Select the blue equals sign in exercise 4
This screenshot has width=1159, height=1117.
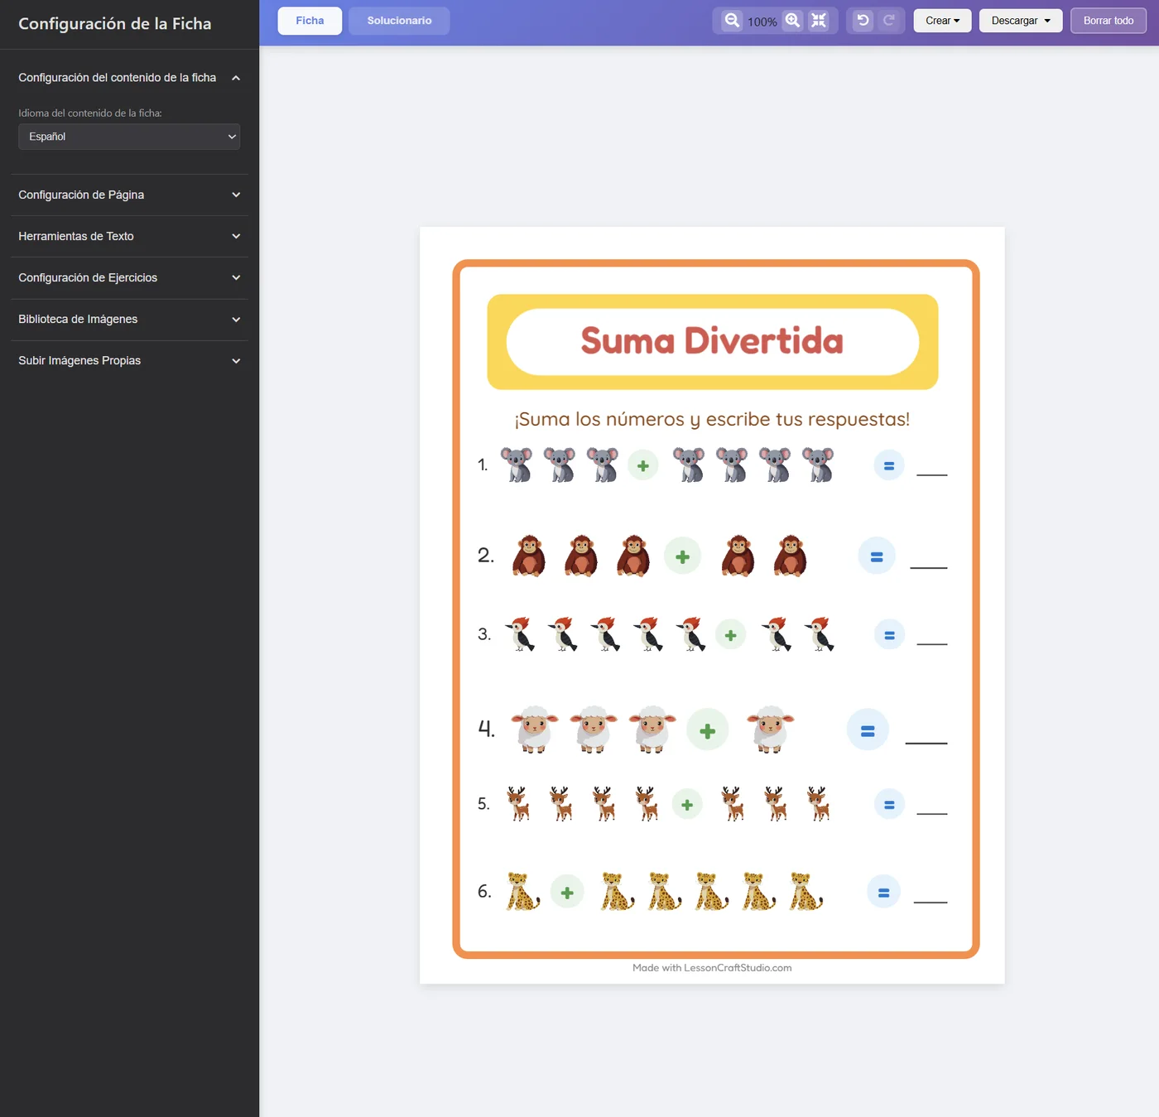868,730
